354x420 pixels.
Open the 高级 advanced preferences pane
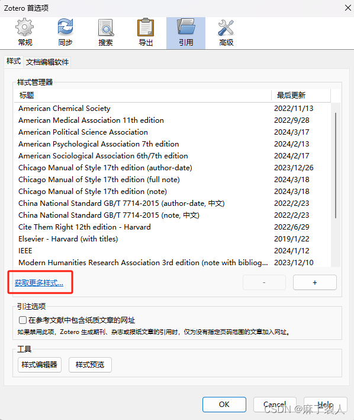pos(226,33)
